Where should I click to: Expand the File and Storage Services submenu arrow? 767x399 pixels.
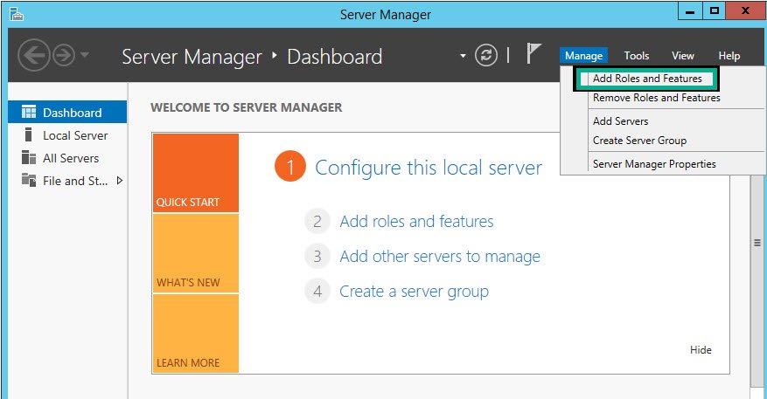(119, 181)
